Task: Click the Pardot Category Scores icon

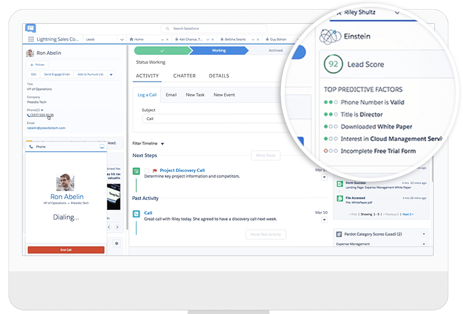Action: 339,234
